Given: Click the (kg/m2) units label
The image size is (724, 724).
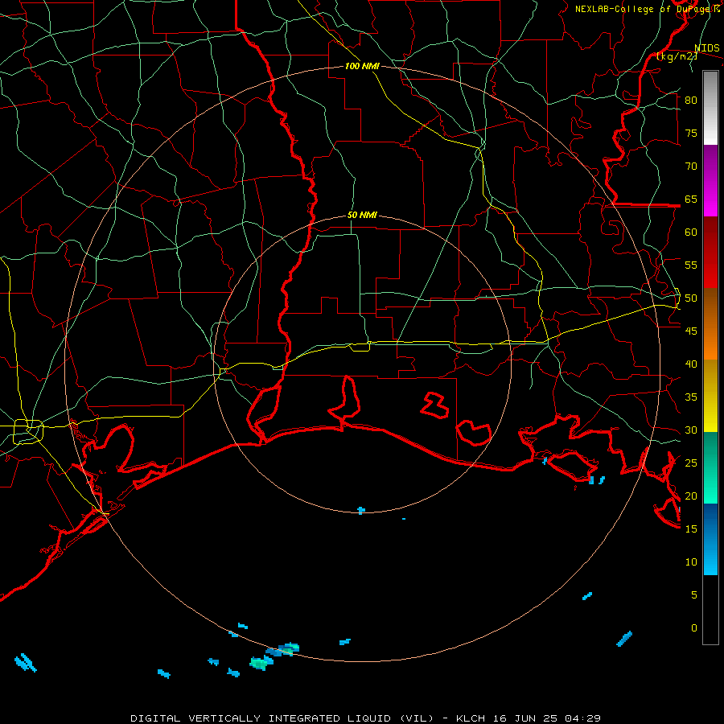Looking at the screenshot, I should point(677,56).
